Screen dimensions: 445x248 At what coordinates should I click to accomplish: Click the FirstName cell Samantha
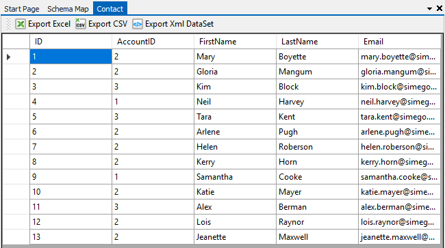(x=235, y=177)
